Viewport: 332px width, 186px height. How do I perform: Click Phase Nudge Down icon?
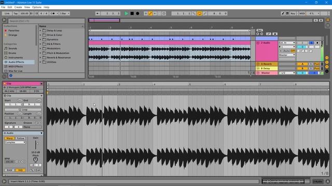pyautogui.click(x=32, y=13)
